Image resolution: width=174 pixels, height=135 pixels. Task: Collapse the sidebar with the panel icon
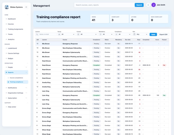coord(26,7)
